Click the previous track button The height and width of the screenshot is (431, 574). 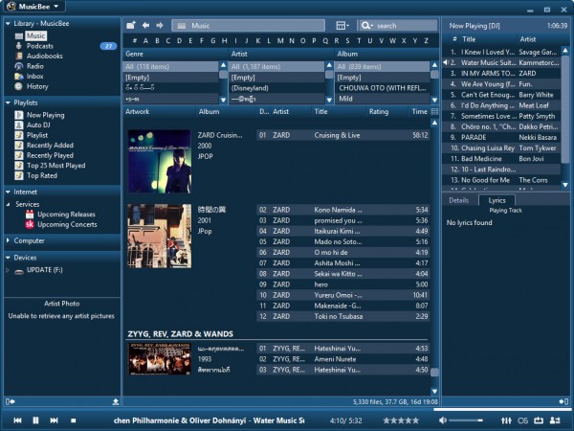(17, 420)
